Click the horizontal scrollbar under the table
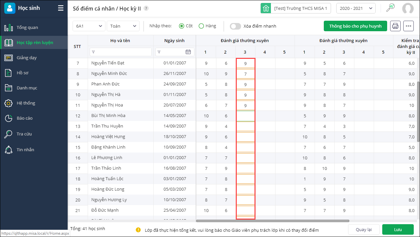This screenshot has width=420, height=237. coord(273,221)
